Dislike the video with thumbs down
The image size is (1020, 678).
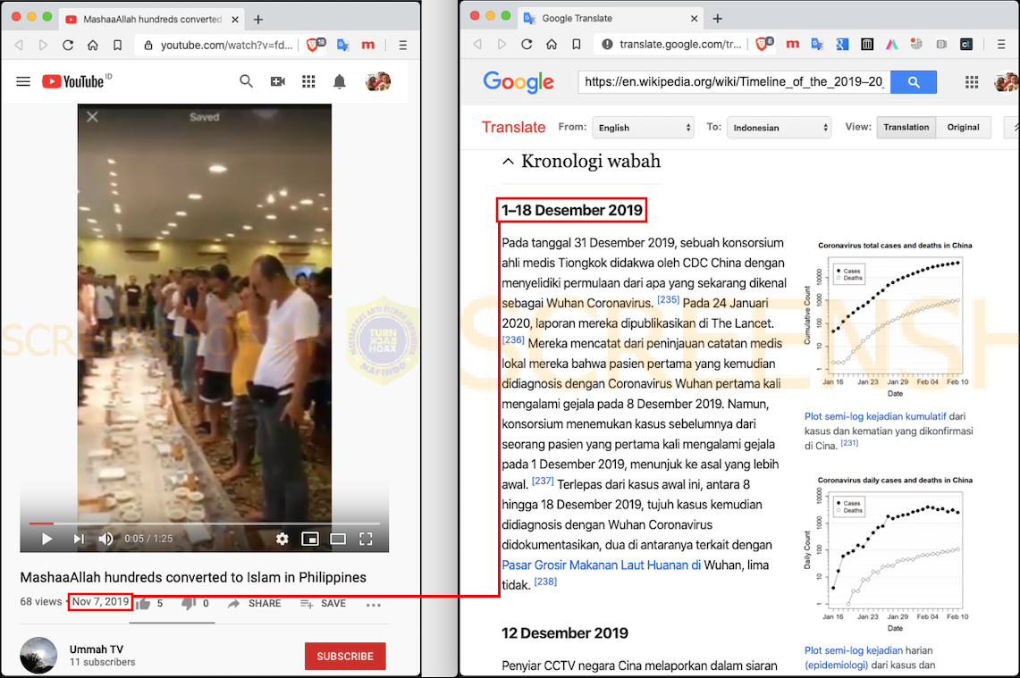click(x=189, y=604)
